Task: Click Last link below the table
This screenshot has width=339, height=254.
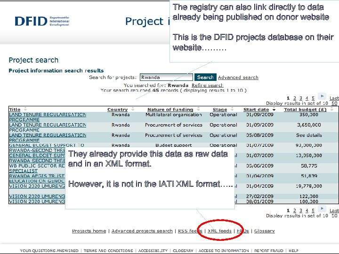Action: (x=334, y=210)
